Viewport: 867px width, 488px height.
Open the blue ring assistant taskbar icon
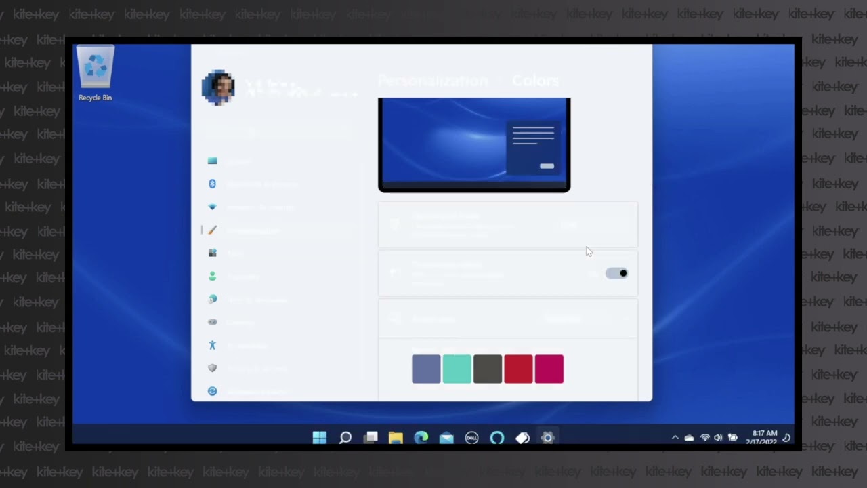point(497,438)
